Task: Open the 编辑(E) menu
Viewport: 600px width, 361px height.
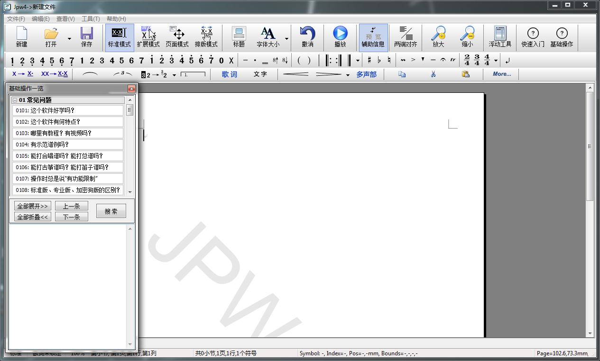Action: tap(41, 19)
